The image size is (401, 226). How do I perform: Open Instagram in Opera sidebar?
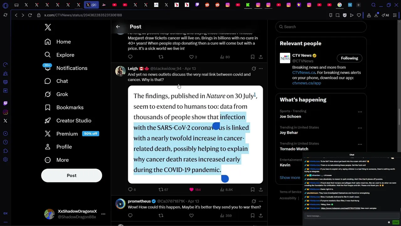coord(5,112)
